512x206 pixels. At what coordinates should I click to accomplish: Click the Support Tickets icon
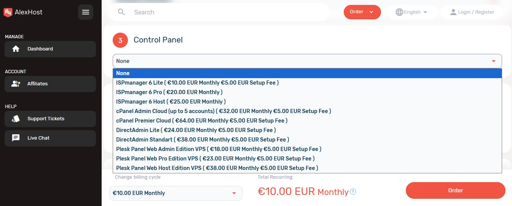pyautogui.click(x=16, y=119)
